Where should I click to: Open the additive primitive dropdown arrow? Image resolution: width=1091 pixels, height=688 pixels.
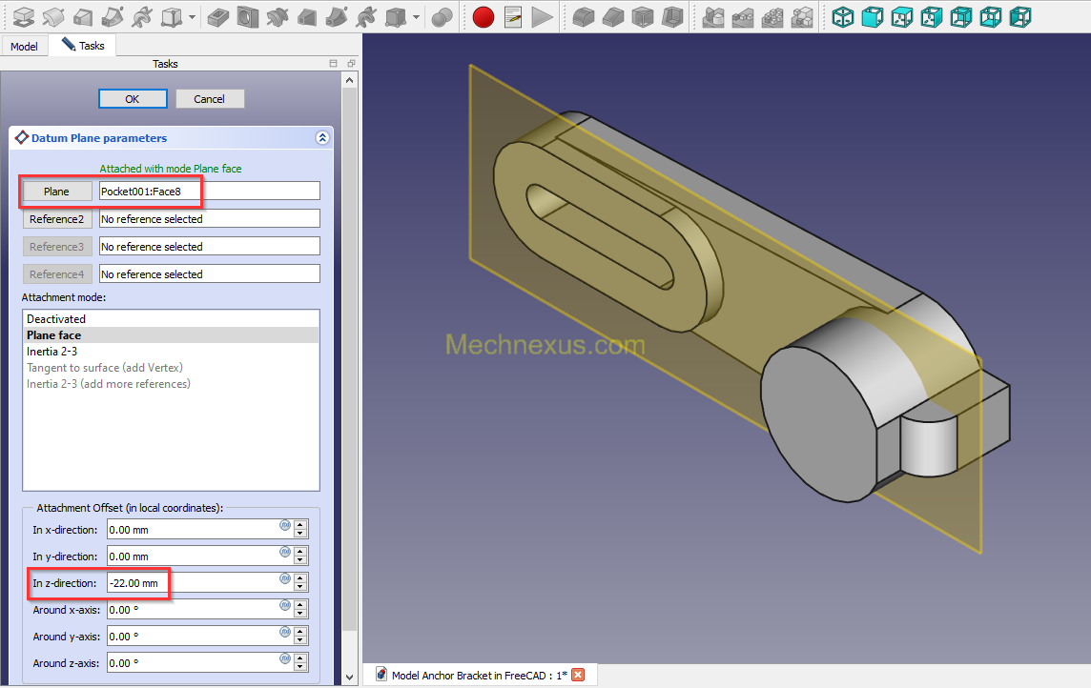192,17
